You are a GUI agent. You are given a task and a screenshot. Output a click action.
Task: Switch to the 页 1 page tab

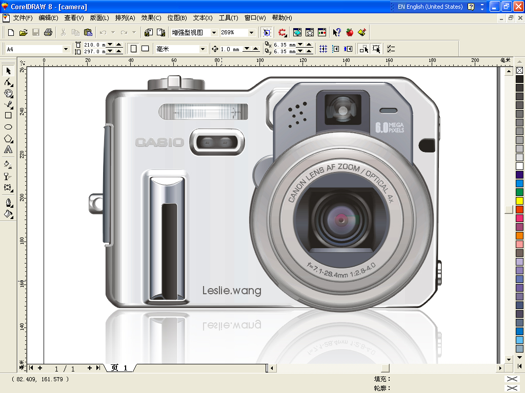pyautogui.click(x=119, y=368)
